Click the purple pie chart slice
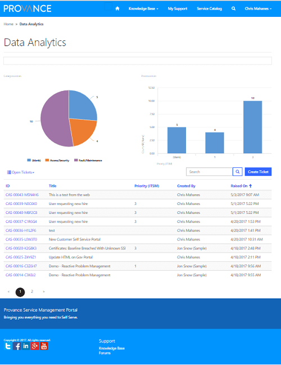Image resolution: width=281 pixels, height=365 pixels. [x=55, y=120]
